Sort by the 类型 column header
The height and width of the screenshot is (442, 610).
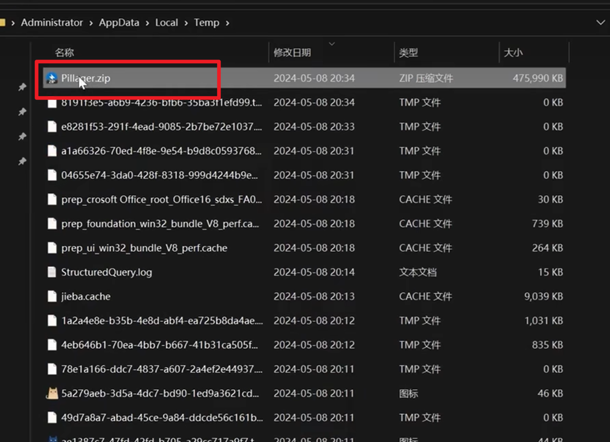click(408, 52)
